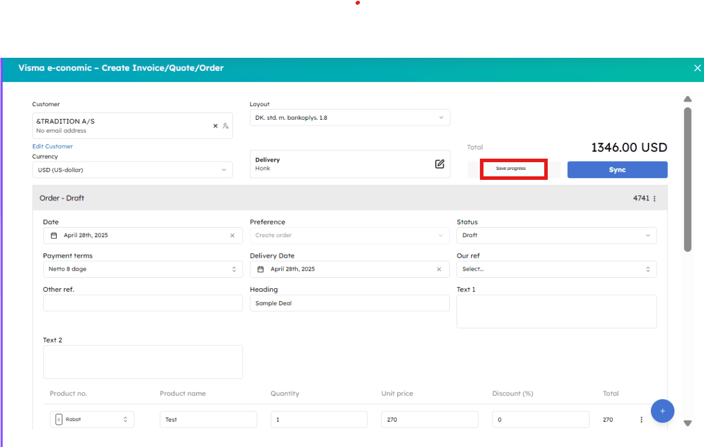704x447 pixels.
Task: Click the 1346.00 USD total amount
Action: (629, 147)
